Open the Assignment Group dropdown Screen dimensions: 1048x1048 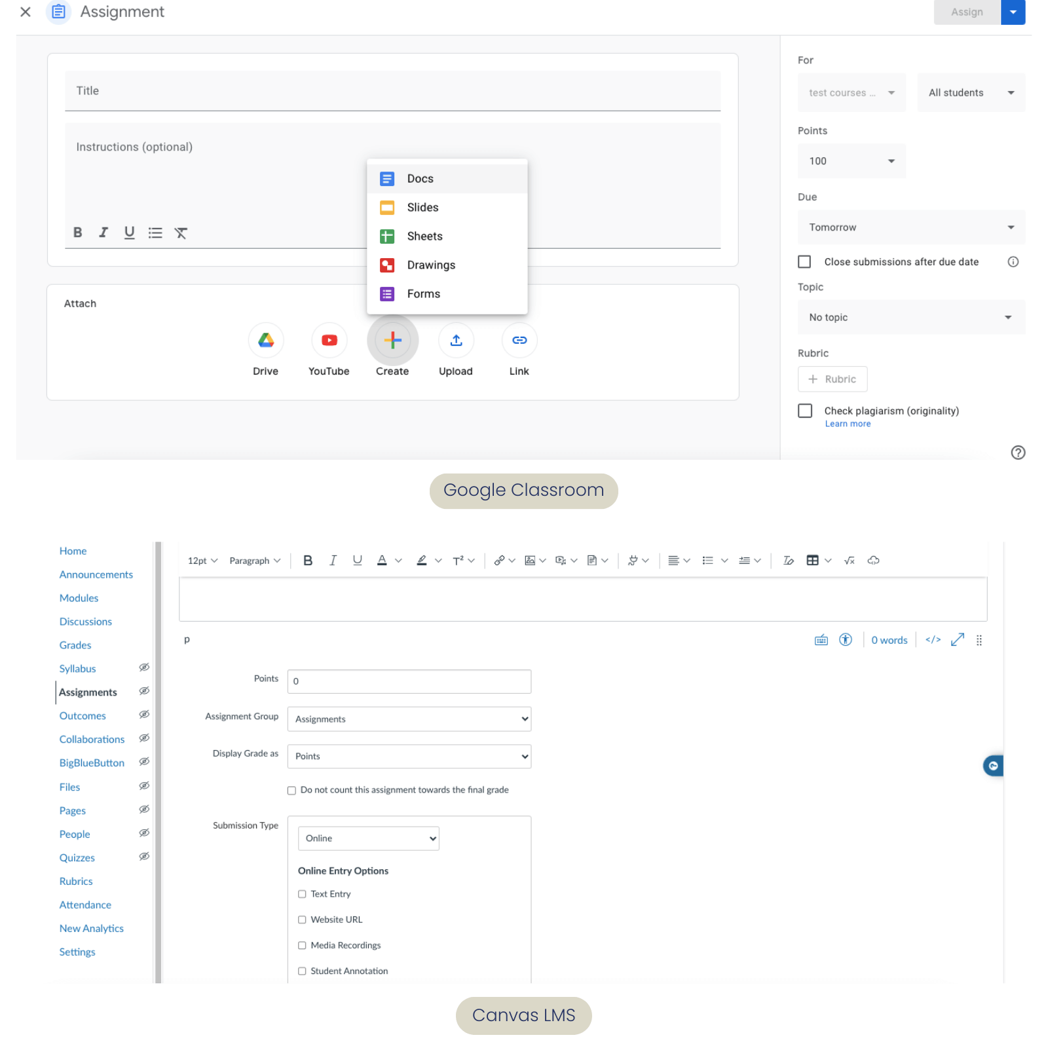pyautogui.click(x=409, y=719)
